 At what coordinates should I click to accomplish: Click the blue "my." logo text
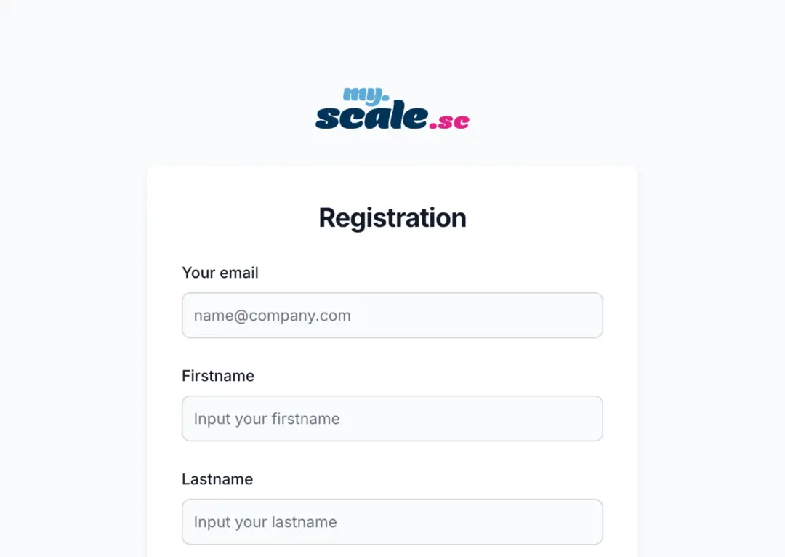click(366, 96)
